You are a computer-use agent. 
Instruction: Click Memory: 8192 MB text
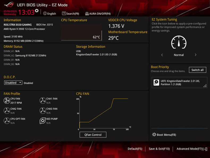coord(24,41)
